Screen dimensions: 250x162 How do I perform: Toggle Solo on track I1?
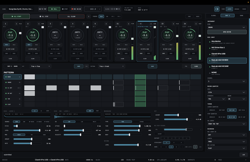pyautogui.click(x=126, y=45)
